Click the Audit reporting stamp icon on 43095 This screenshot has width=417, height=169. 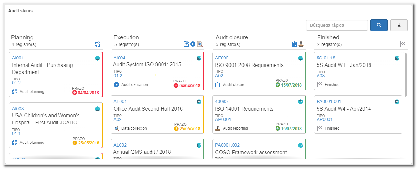[x=218, y=128]
